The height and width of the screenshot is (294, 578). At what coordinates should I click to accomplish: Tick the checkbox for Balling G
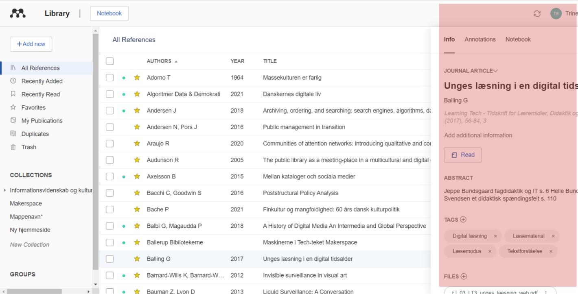click(109, 259)
